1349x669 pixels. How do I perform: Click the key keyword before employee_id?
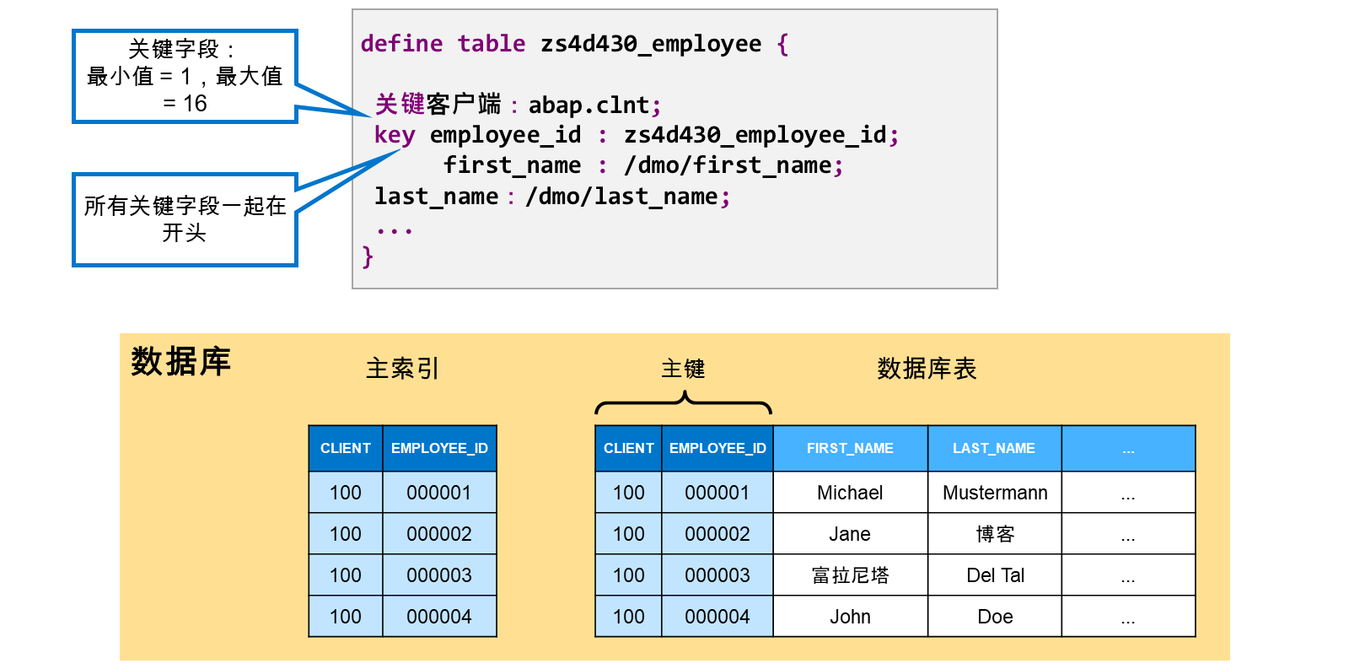click(x=395, y=135)
